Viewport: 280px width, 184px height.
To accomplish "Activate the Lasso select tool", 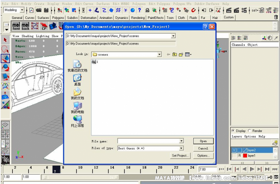I will [5, 49].
